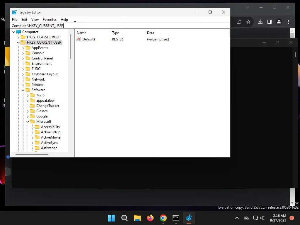Bookmark the page with star icon

pos(248,22)
